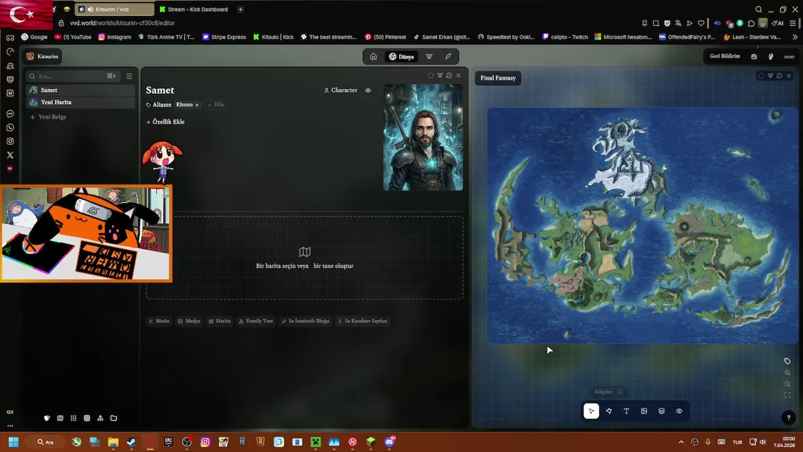The image size is (803, 452).
Task: Open calendar icon next to Geri Bildirim
Action: pyautogui.click(x=754, y=56)
